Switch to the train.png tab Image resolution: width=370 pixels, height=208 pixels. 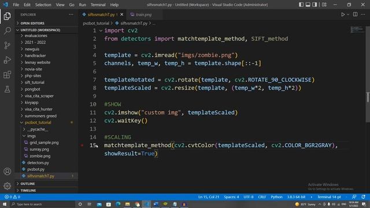[144, 14]
